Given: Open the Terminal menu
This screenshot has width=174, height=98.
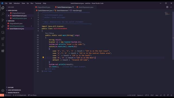Looking at the screenshot, I should tap(38, 3).
